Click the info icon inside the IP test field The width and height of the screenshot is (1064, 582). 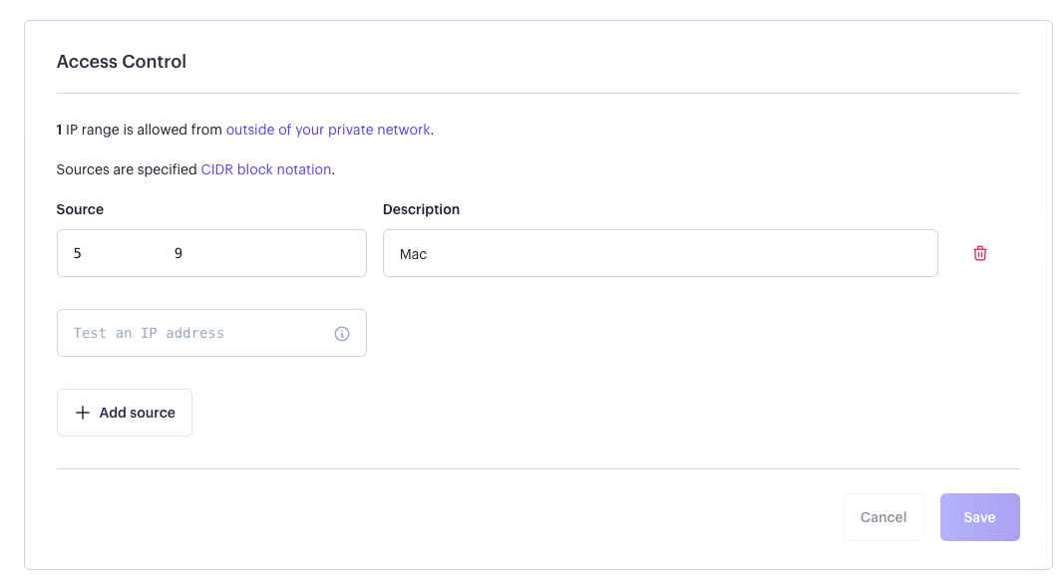click(x=342, y=333)
